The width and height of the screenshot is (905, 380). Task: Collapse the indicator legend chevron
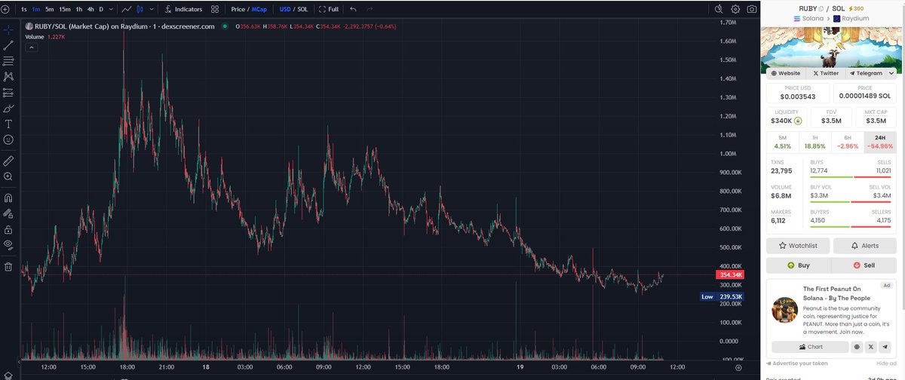(x=32, y=47)
